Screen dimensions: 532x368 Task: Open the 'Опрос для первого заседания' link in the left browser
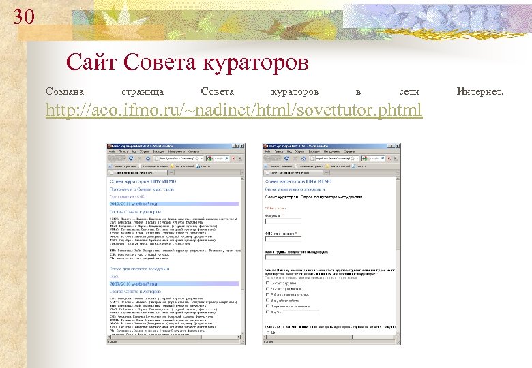139,269
